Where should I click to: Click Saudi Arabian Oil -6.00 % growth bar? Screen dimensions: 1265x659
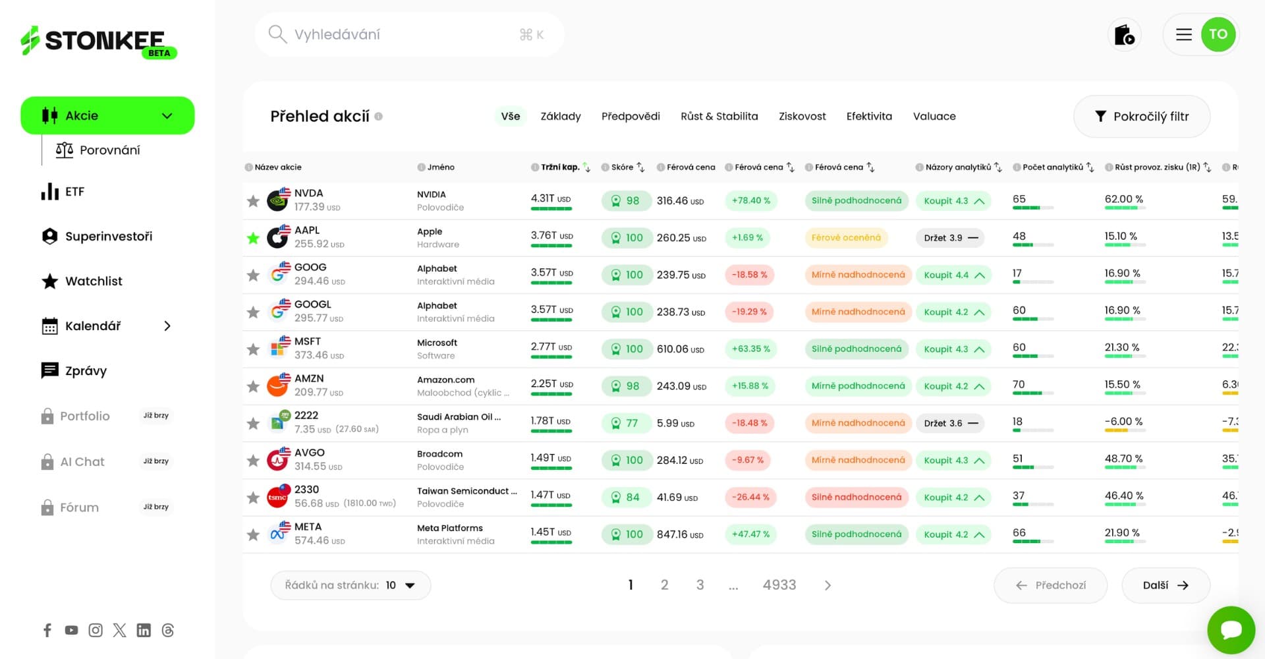[x=1125, y=430]
